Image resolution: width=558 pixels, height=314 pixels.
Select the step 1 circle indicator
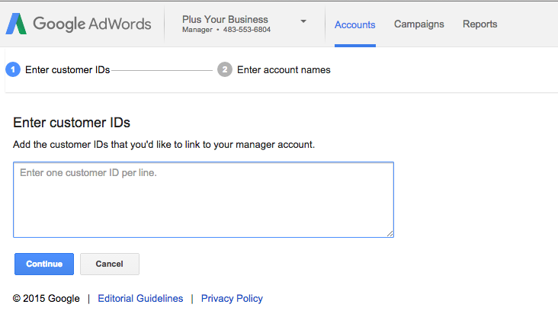(13, 69)
